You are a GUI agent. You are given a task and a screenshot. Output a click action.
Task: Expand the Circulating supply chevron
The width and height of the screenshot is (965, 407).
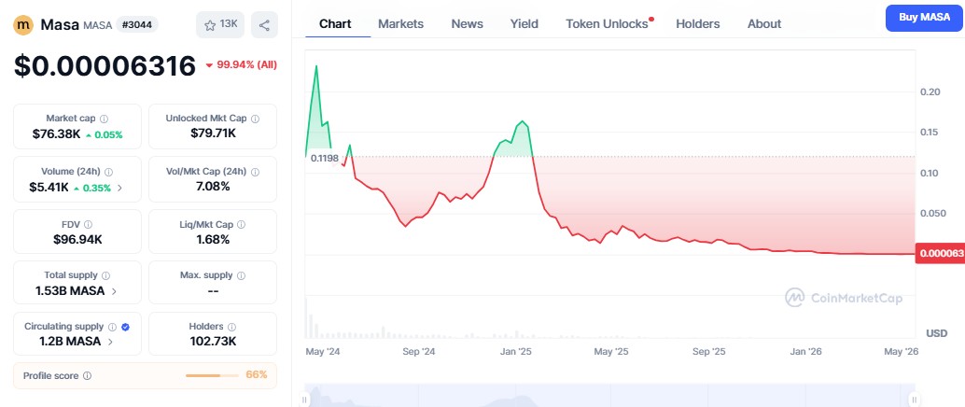click(110, 342)
